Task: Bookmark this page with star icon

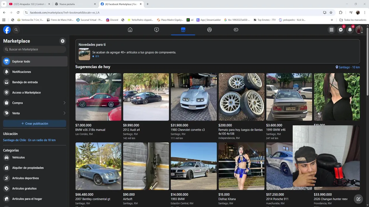Action: click(x=331, y=13)
